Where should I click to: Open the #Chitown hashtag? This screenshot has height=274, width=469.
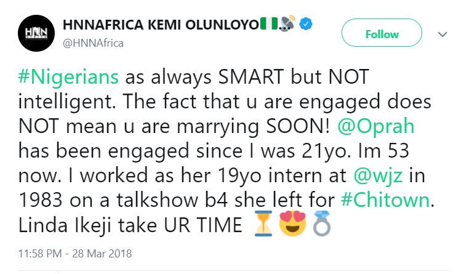point(385,200)
